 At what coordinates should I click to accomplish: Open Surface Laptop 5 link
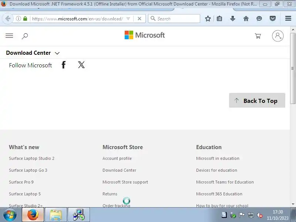(25, 194)
